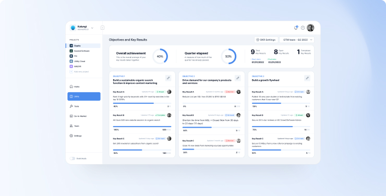
Task: Click the 100% progress bar for website sessions
Action: 142,126
